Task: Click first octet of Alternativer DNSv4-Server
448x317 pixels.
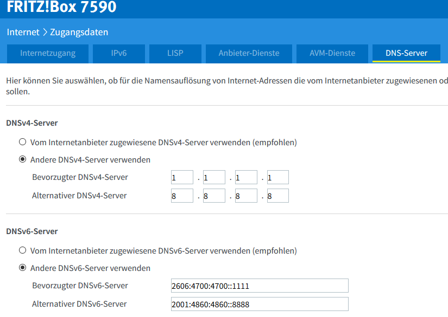Action: coord(182,196)
